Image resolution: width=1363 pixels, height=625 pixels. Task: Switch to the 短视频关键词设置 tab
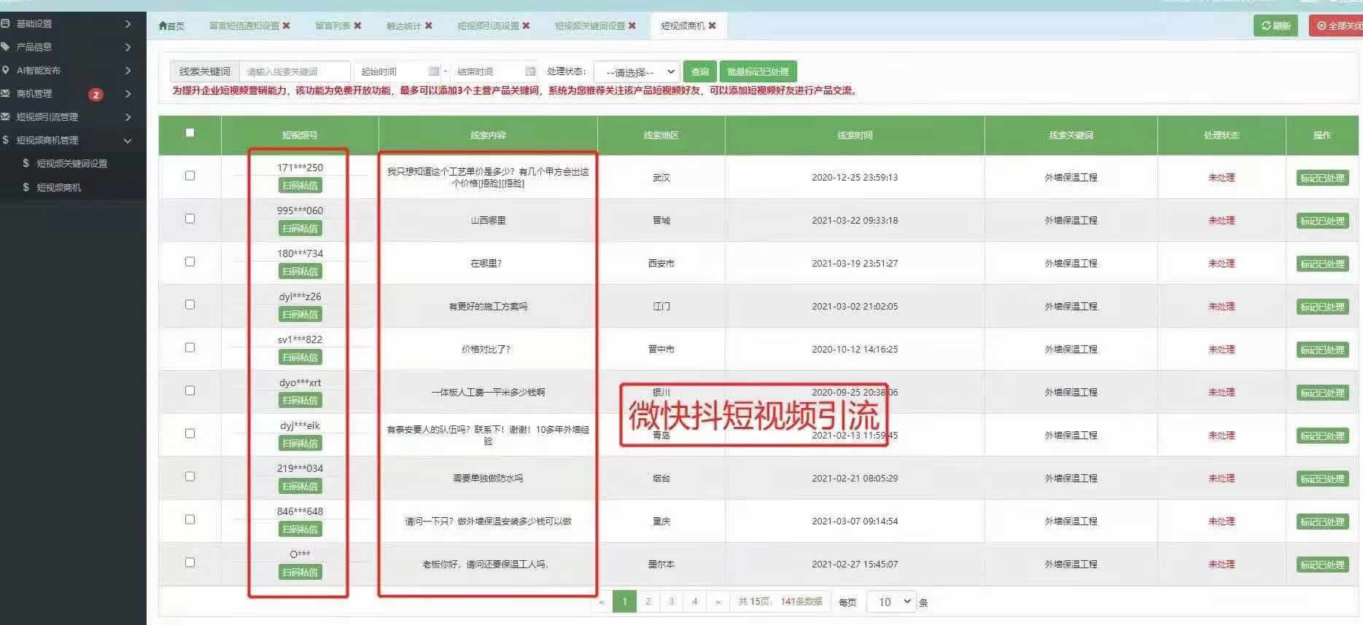point(590,25)
